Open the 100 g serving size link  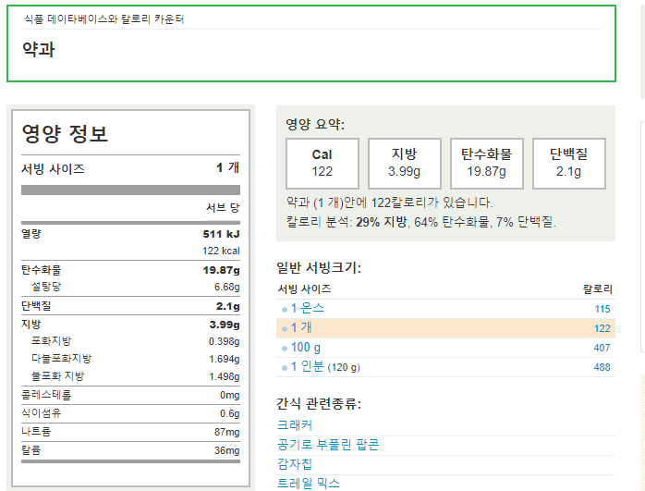coord(306,348)
